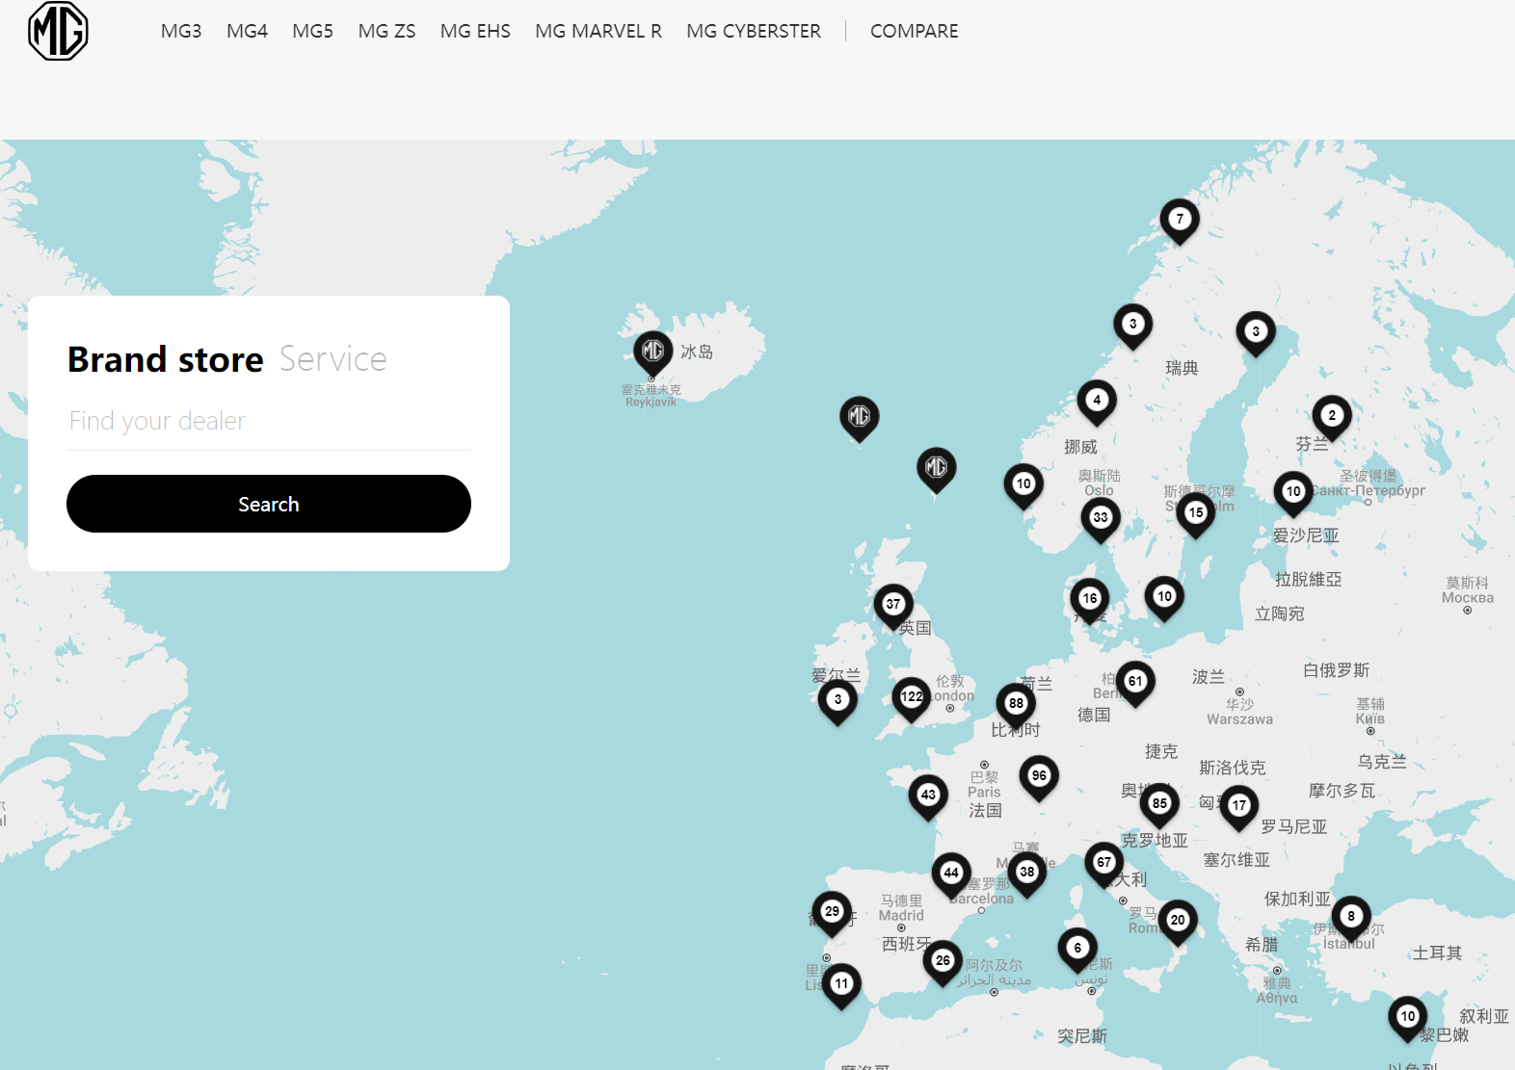Switch to the Service tab
This screenshot has height=1070, width=1515.
tap(332, 359)
